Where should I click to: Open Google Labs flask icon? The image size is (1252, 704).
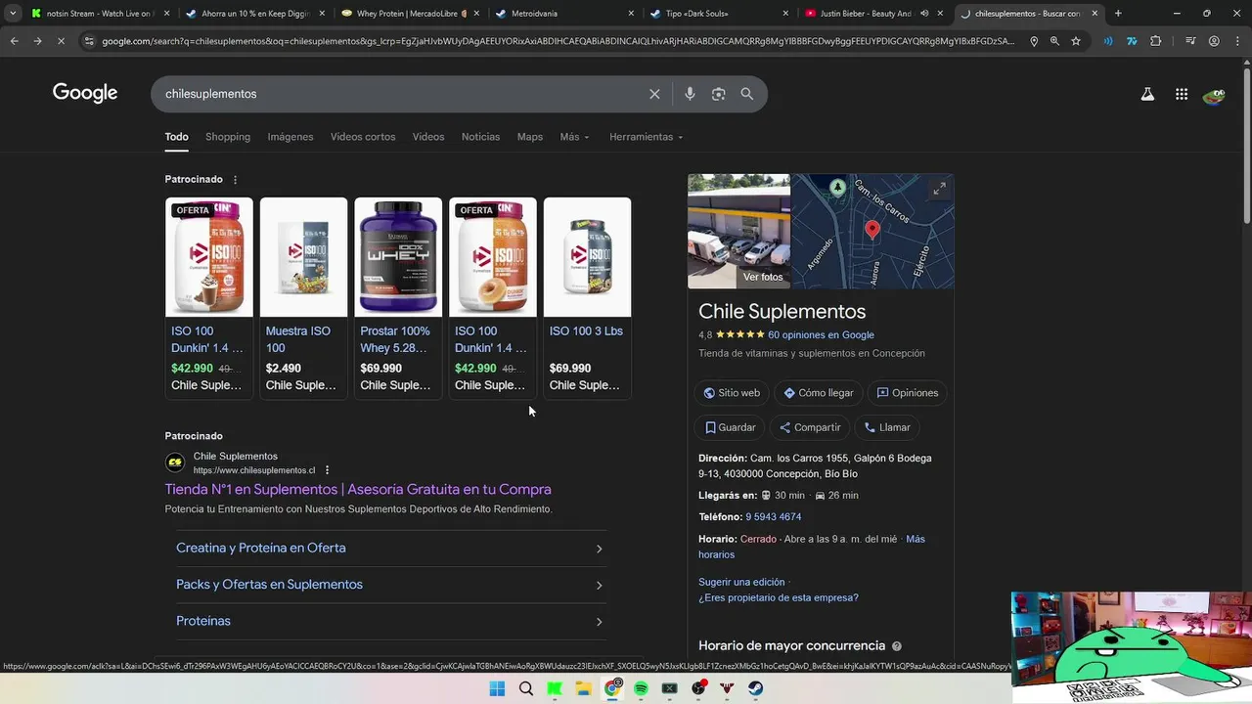(x=1147, y=94)
